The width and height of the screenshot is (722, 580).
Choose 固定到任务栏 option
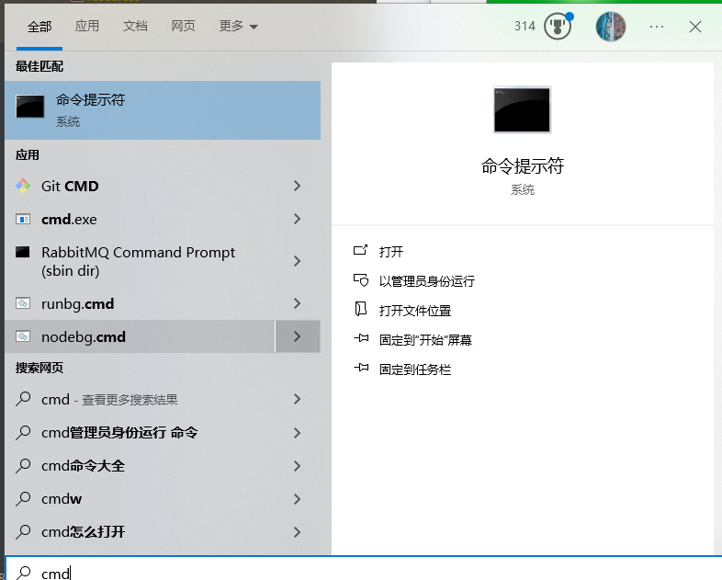pyautogui.click(x=414, y=370)
